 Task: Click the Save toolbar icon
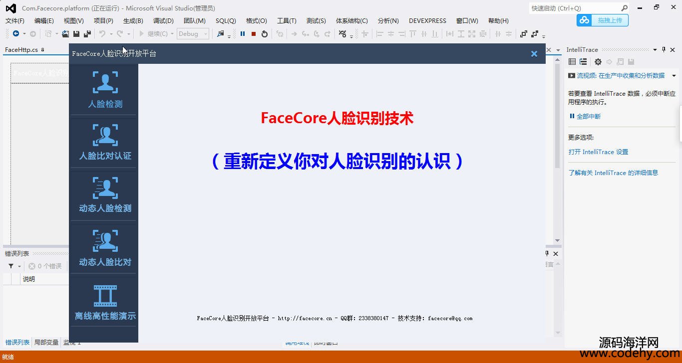76,34
